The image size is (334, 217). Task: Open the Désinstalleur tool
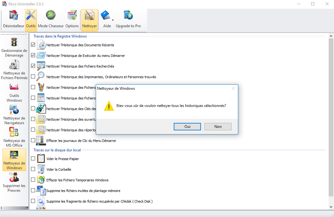coord(14,20)
